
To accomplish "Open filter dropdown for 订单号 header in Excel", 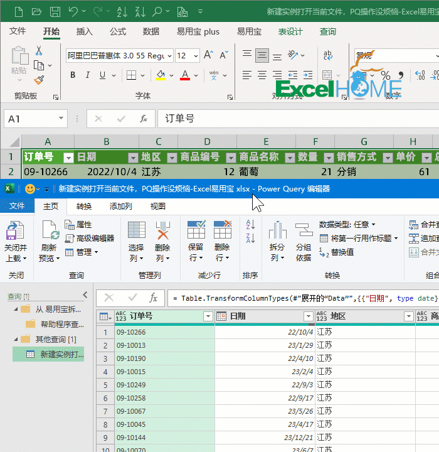I will 68,158.
